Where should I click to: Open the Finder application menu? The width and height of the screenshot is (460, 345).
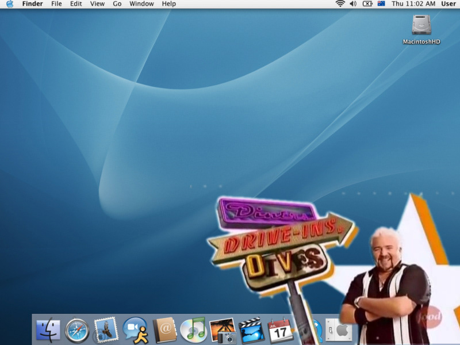pyautogui.click(x=33, y=4)
